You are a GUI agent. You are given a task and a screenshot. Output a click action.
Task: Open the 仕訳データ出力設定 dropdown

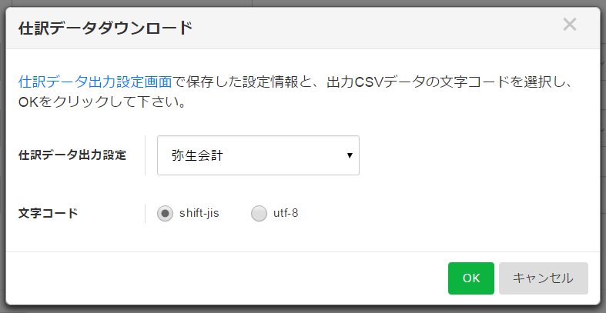coord(258,155)
